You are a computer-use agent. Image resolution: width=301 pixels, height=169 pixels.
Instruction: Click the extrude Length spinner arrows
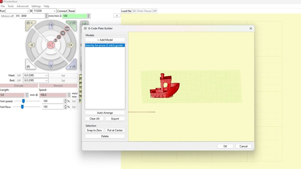[27, 95]
